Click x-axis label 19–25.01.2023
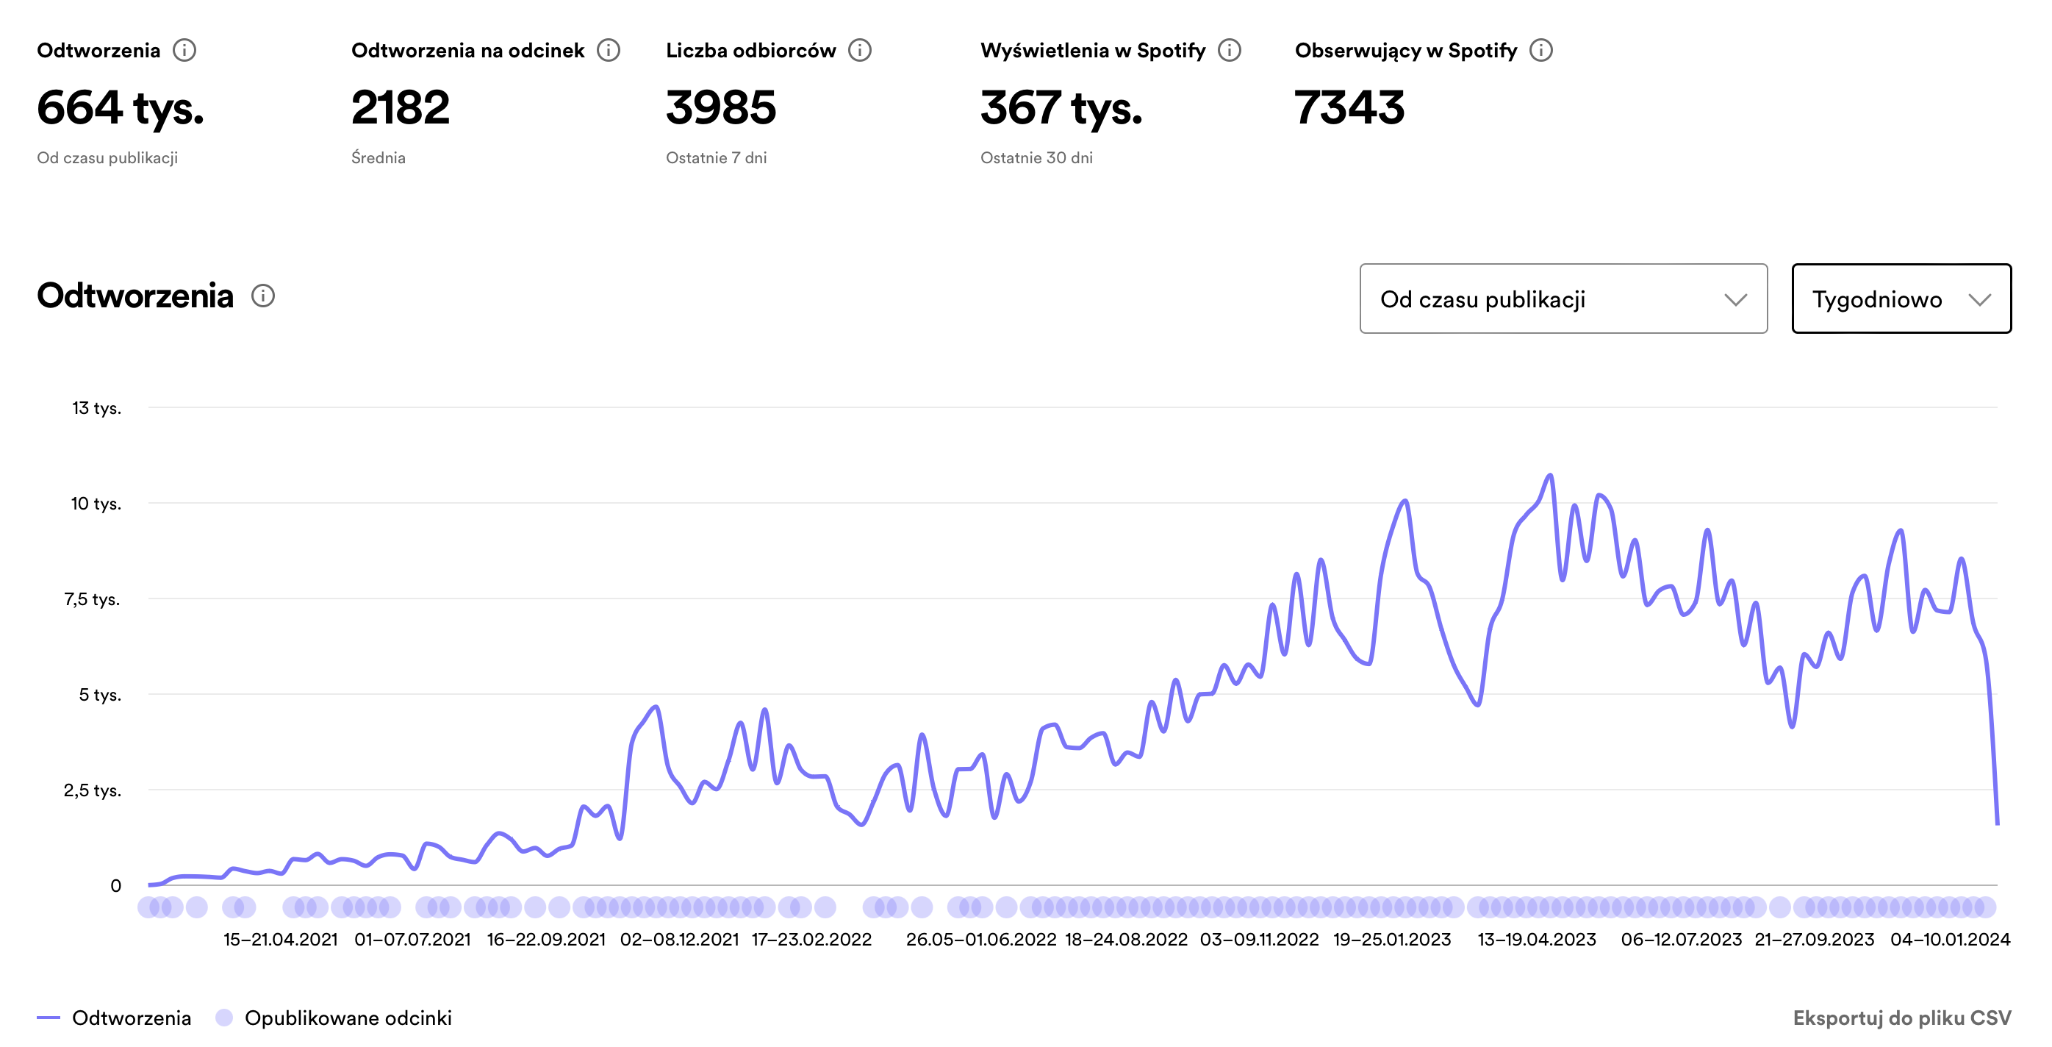The height and width of the screenshot is (1047, 2052). pos(1393,940)
